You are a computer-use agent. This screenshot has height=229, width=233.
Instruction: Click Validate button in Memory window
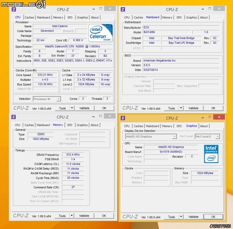pos(84,216)
